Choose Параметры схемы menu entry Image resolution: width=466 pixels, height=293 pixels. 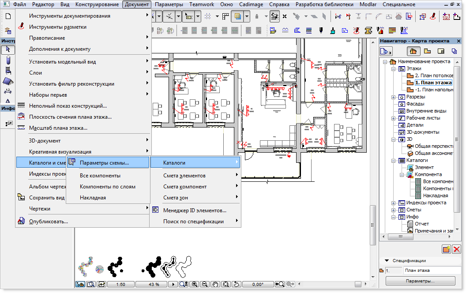pyautogui.click(x=108, y=162)
